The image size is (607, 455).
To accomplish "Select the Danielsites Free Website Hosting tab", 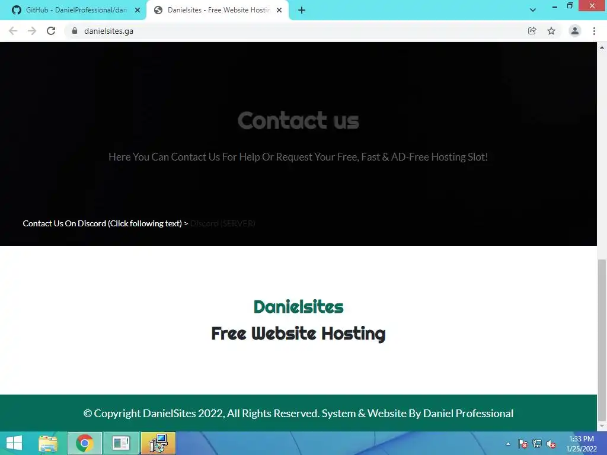I will (217, 10).
